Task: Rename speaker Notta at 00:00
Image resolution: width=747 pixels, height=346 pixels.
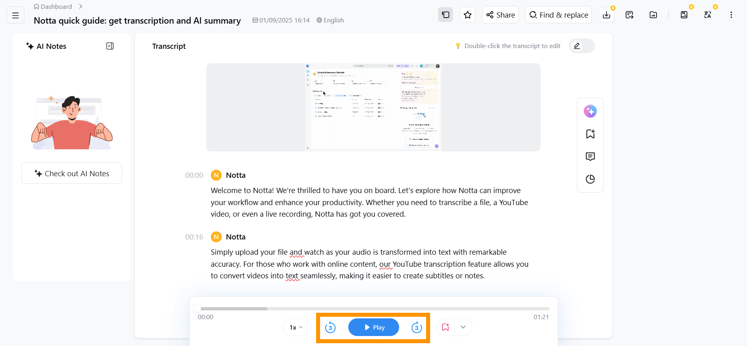Action: (x=236, y=175)
